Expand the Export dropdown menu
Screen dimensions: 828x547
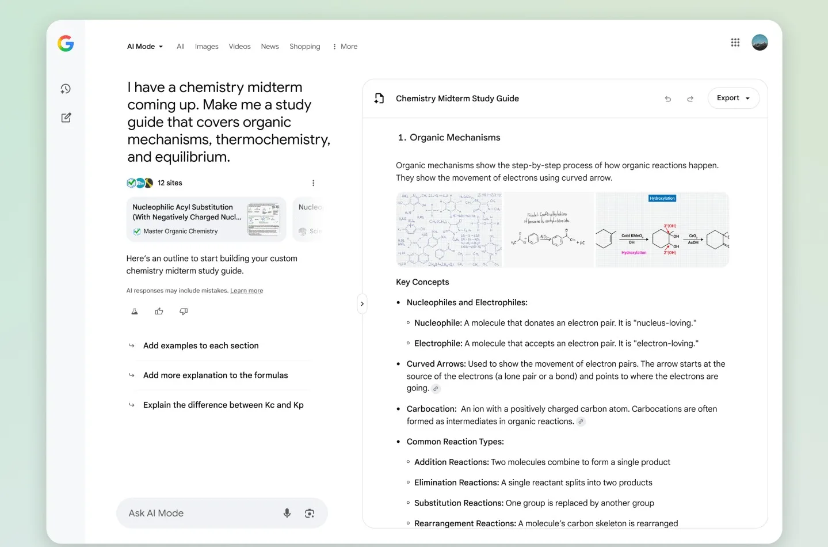point(733,98)
